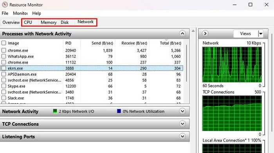Viewport: 274px width, 153px height.
Task: Select the Slack.exe process name
Action: tap(16, 98)
